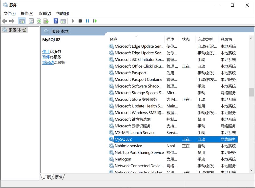Click 正在... status cell of Nahimic service
255x188 pixels.
[187, 146]
